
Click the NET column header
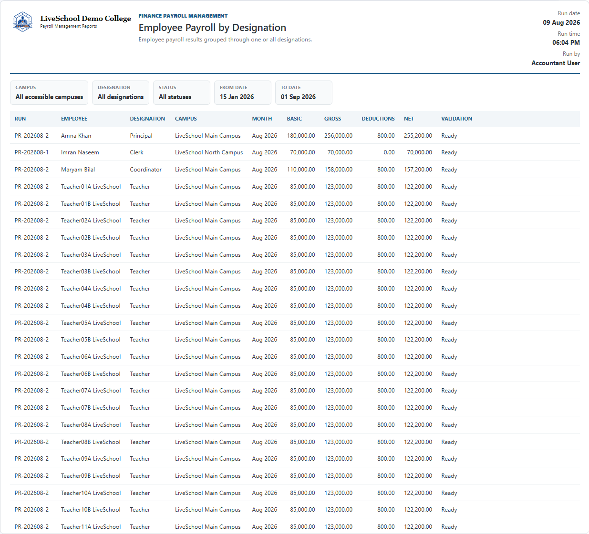click(x=409, y=119)
